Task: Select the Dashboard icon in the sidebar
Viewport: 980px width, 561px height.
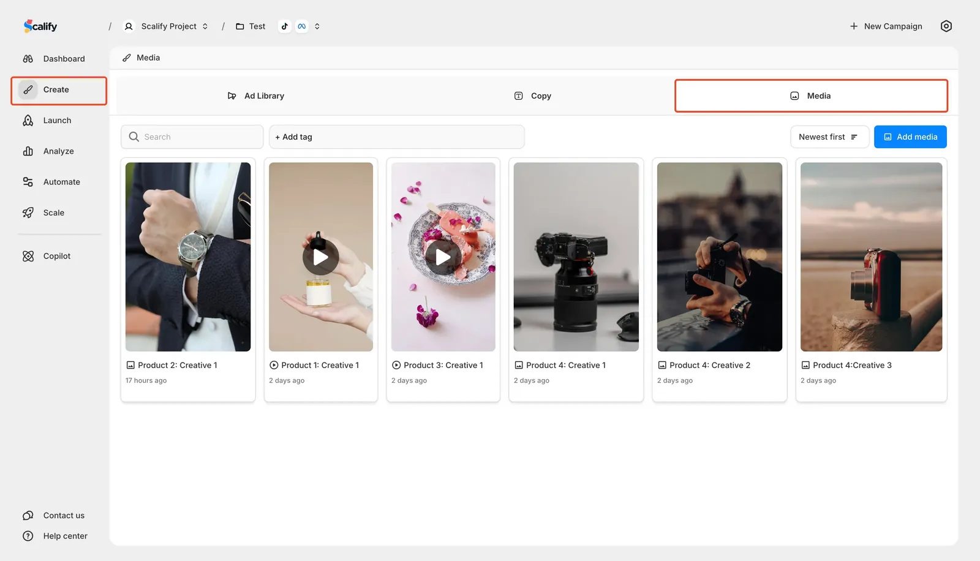Action: pyautogui.click(x=28, y=58)
